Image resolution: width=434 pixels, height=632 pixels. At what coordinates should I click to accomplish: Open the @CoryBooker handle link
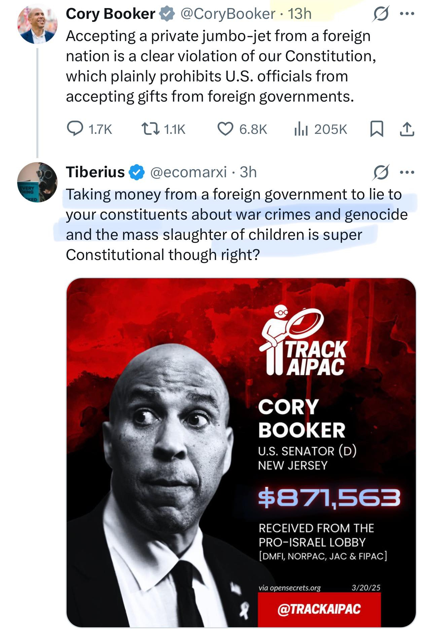(x=228, y=14)
